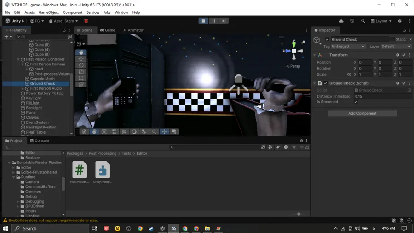Open Transform component help reference
Image resolution: width=414 pixels, height=233 pixels.
(397, 55)
